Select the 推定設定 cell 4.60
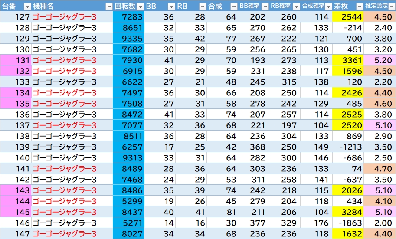396x239 pixels. coord(380,104)
